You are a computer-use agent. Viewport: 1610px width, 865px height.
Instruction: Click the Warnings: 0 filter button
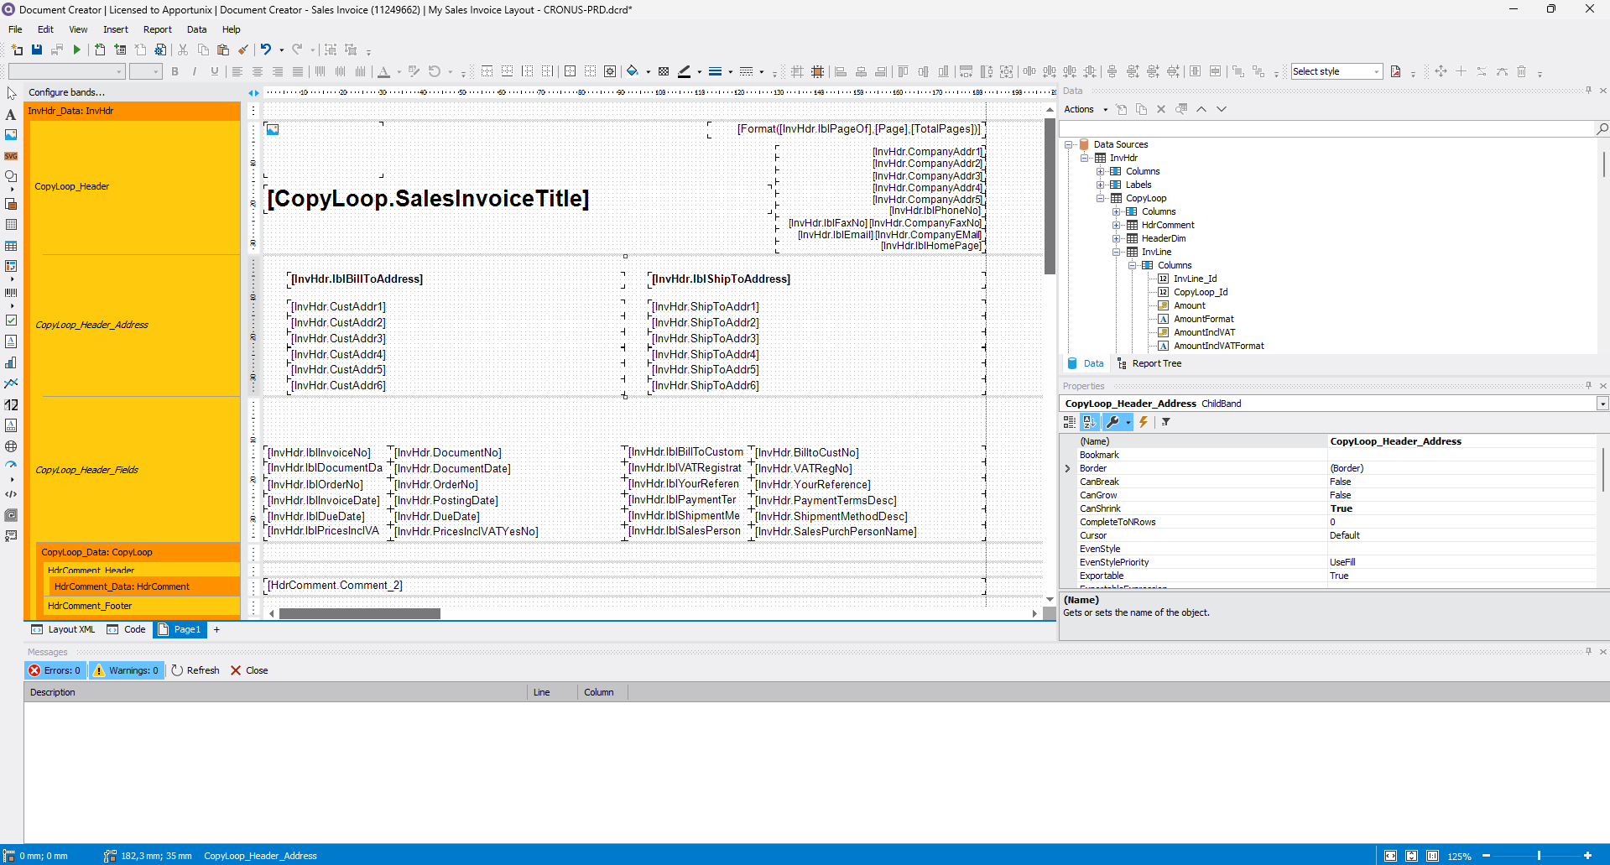click(x=126, y=670)
